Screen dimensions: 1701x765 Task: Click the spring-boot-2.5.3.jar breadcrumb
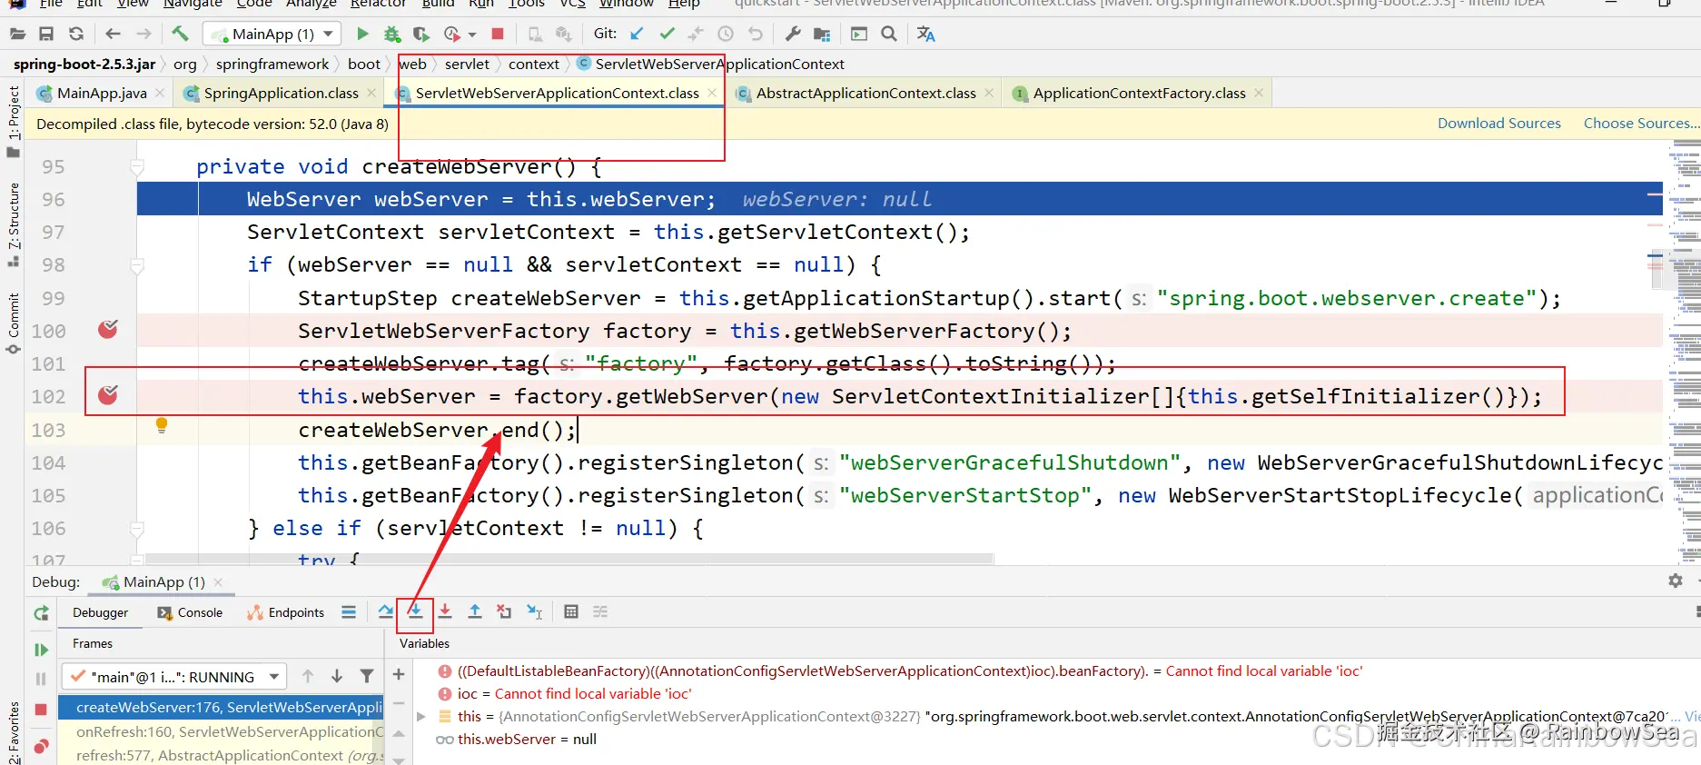tap(84, 64)
